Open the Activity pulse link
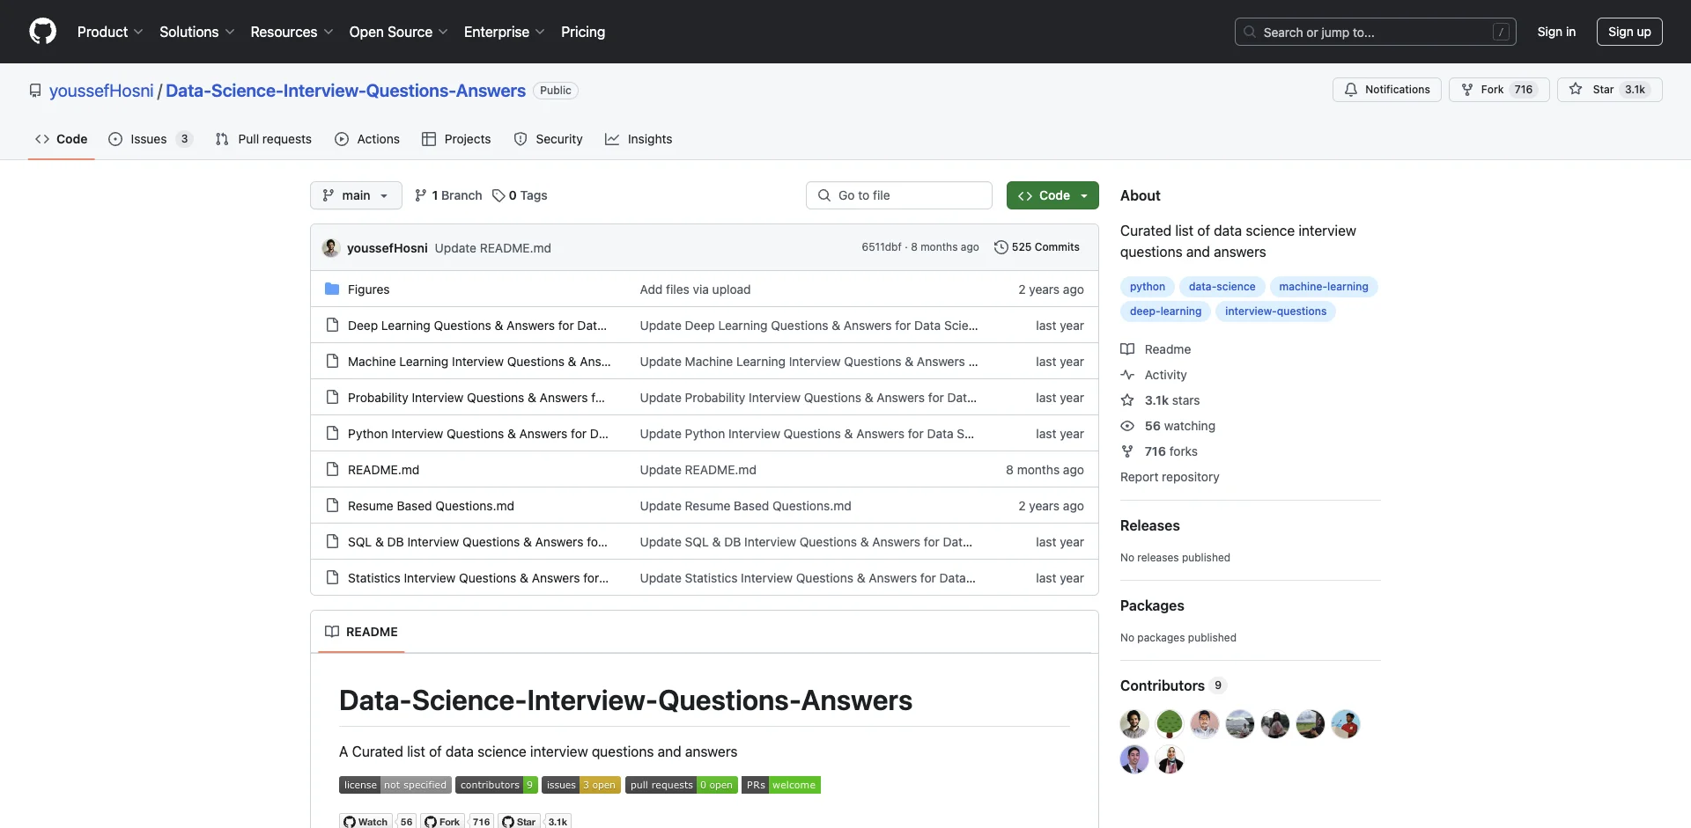Screen dimensions: 1691x828 tap(1165, 375)
